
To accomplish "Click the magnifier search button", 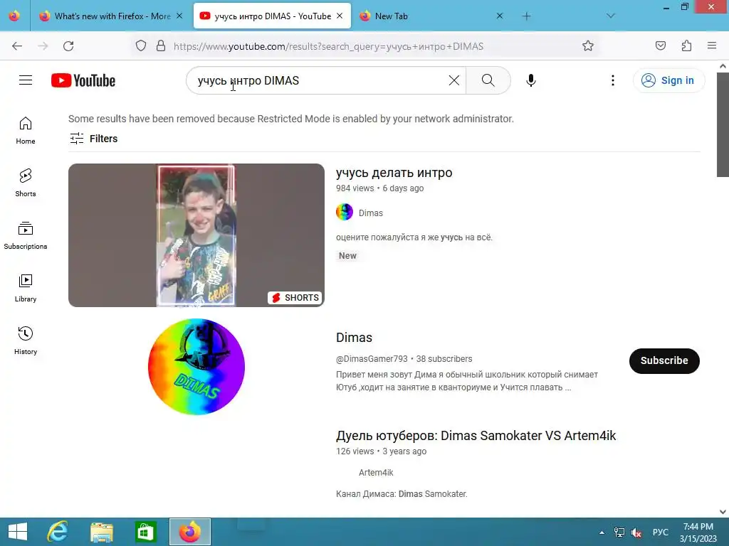I will pos(488,80).
